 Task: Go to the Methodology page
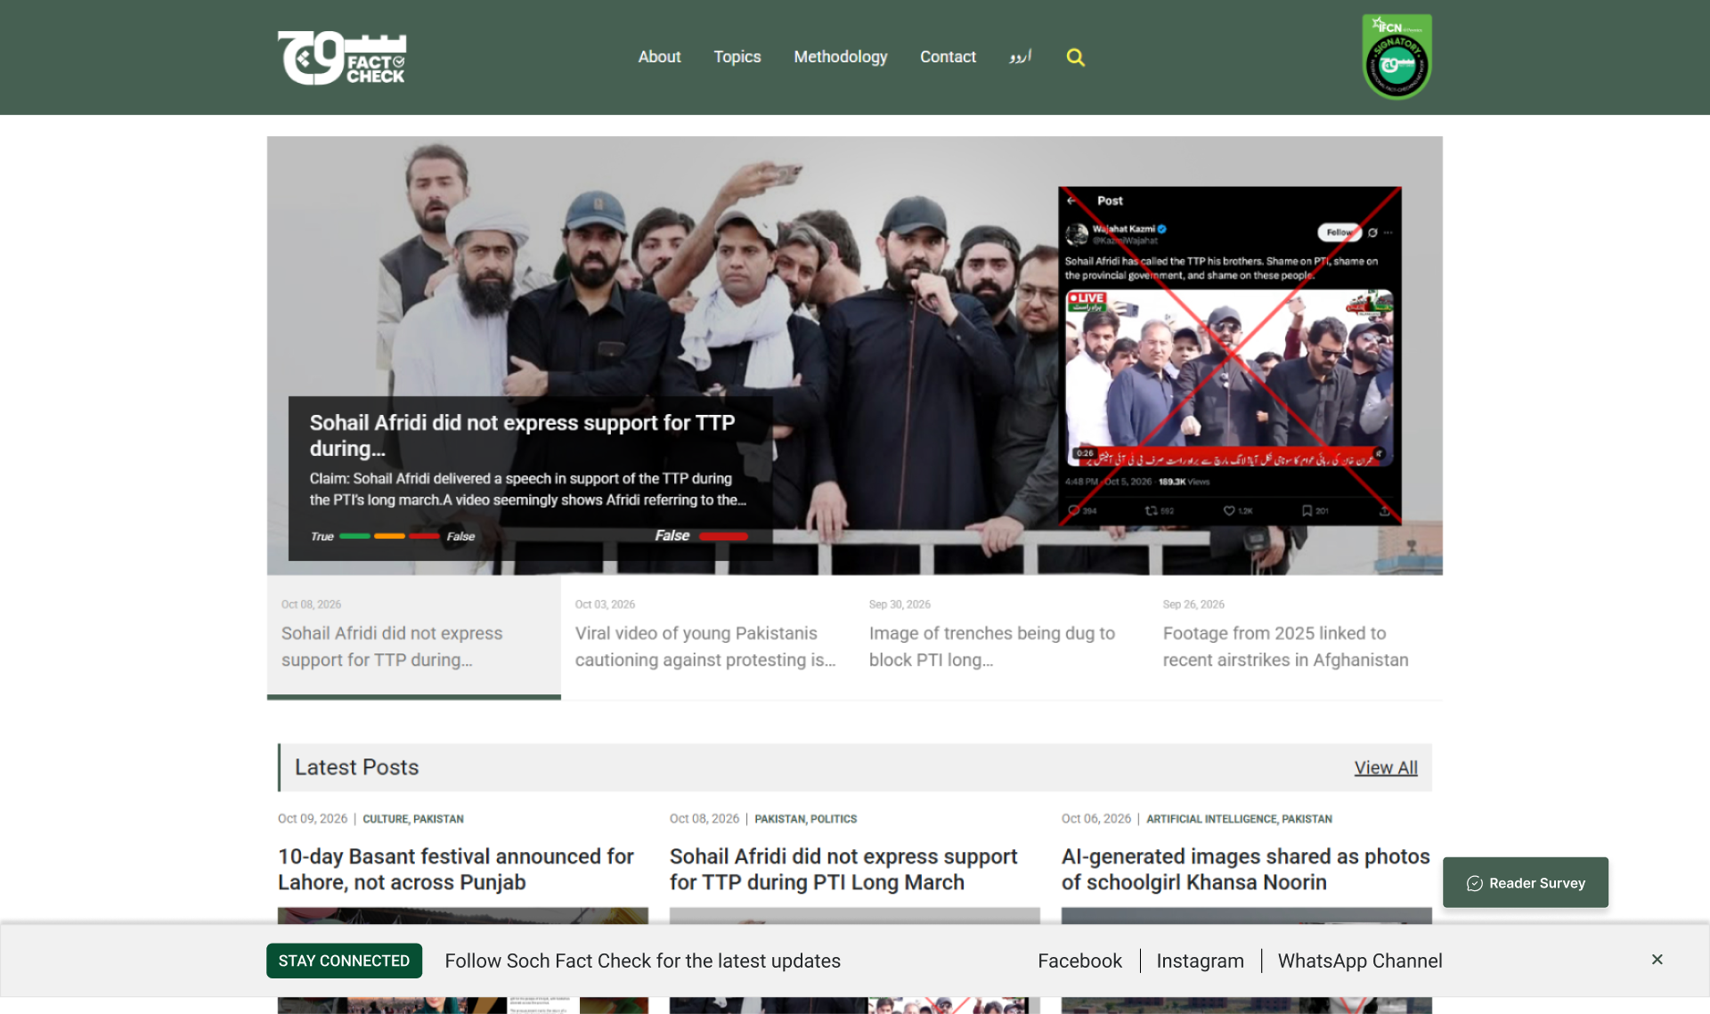[x=840, y=57]
